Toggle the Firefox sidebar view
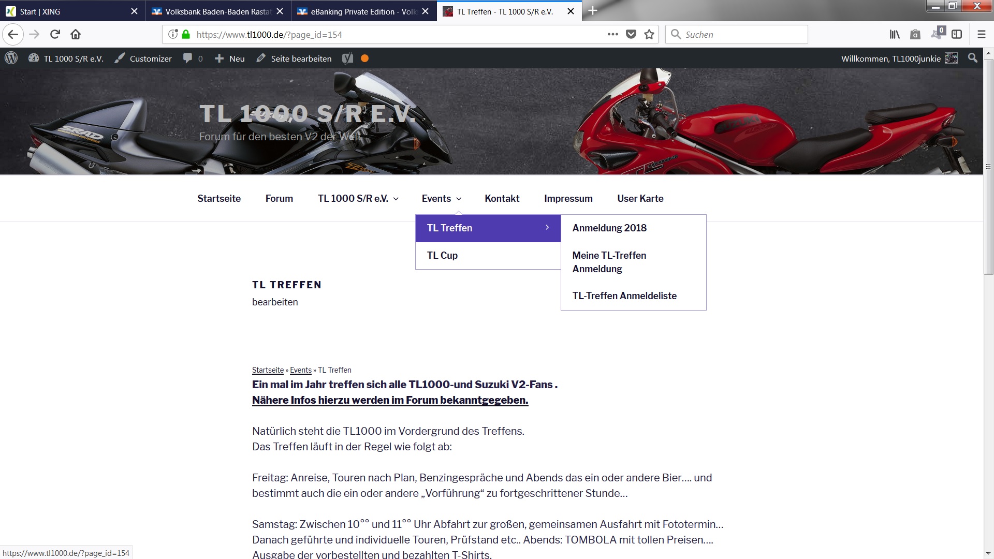994x559 pixels. click(x=957, y=35)
